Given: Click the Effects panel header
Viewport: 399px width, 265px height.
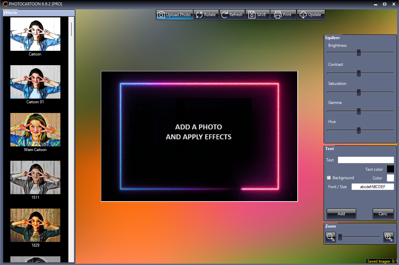Looking at the screenshot, I should point(39,13).
